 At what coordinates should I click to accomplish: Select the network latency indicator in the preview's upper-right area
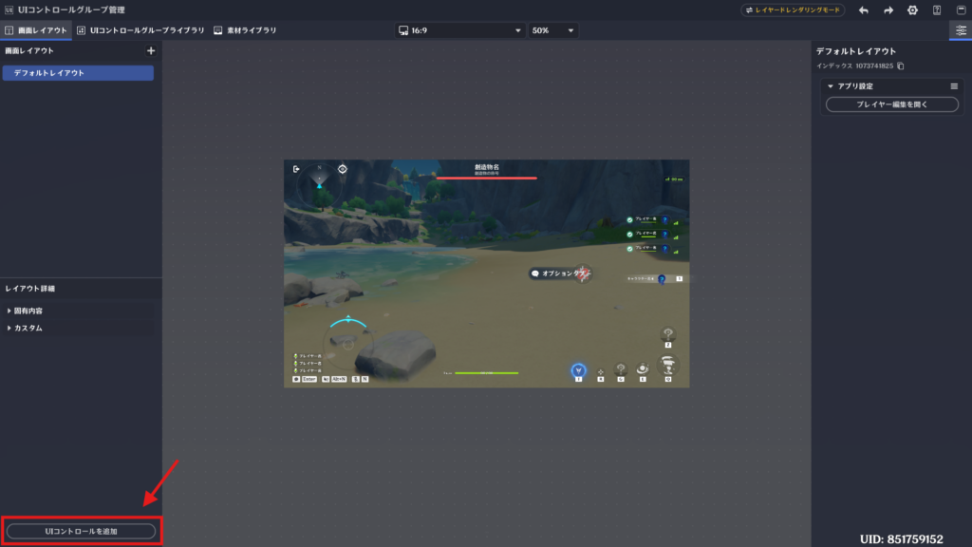[674, 179]
